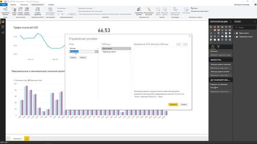Click the Поиск box in Fields pane
257x144 pixels.
[x=245, y=28]
